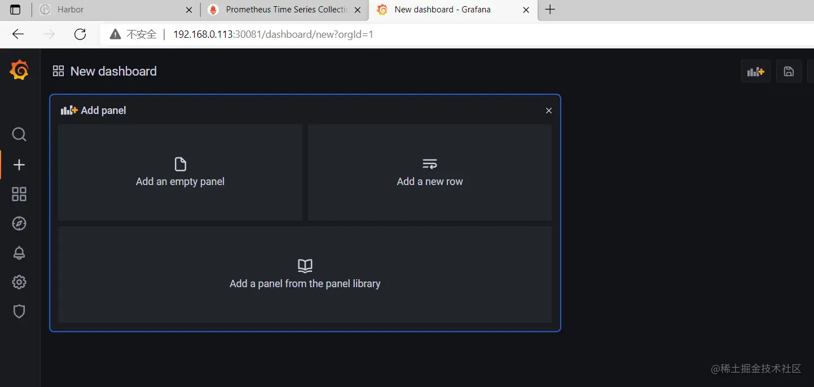Close the Grafana browser tab

coord(526,10)
